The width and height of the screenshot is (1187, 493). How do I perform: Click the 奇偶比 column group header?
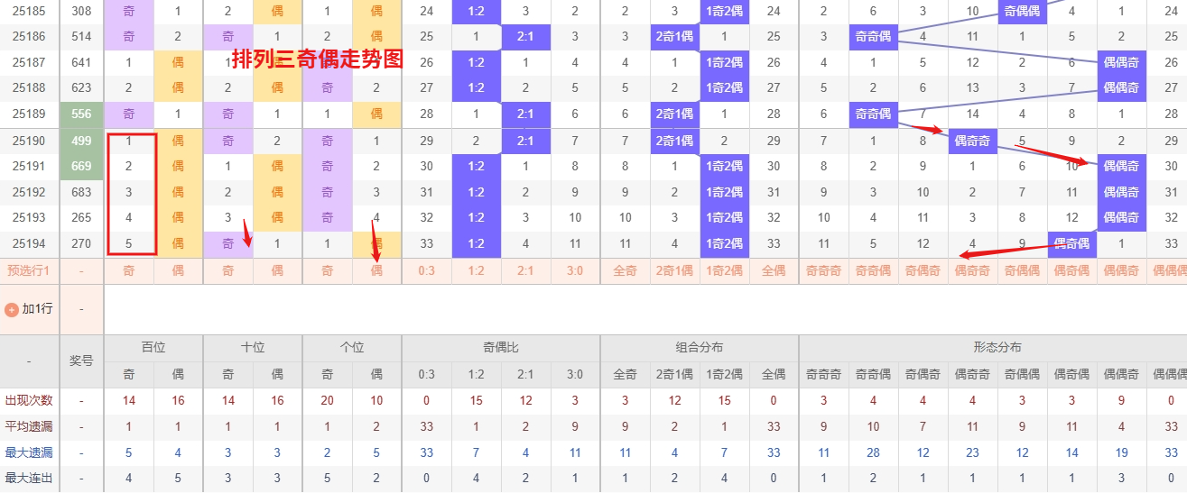(x=501, y=348)
